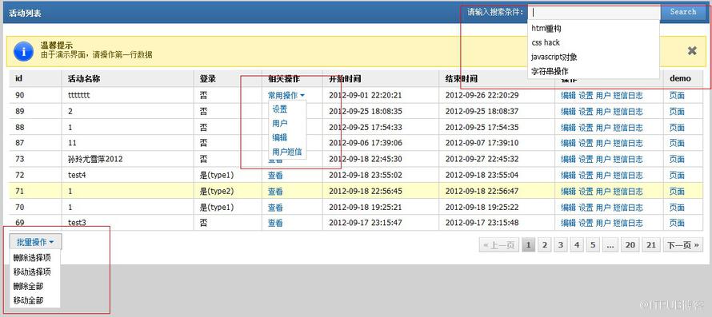
Task: Click 短信日志 link in row 72
Action: point(628,175)
